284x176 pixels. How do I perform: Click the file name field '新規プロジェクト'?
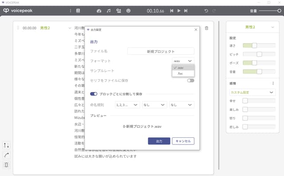(x=161, y=52)
